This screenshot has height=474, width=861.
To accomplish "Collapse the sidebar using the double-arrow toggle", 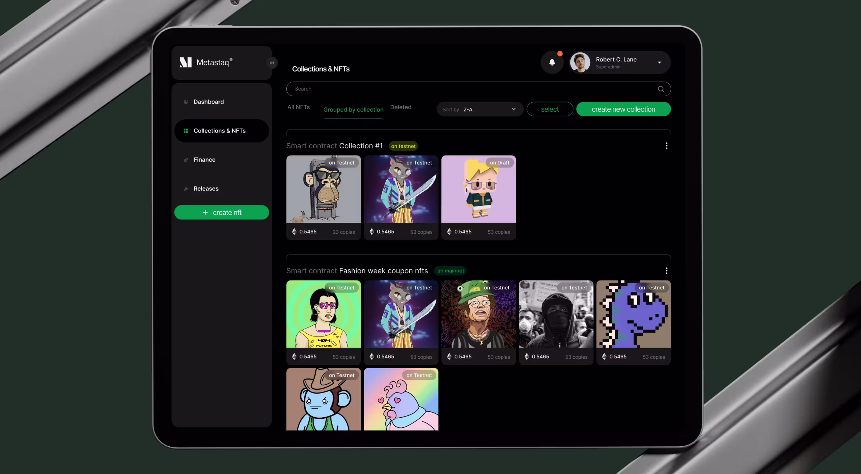I will point(272,62).
